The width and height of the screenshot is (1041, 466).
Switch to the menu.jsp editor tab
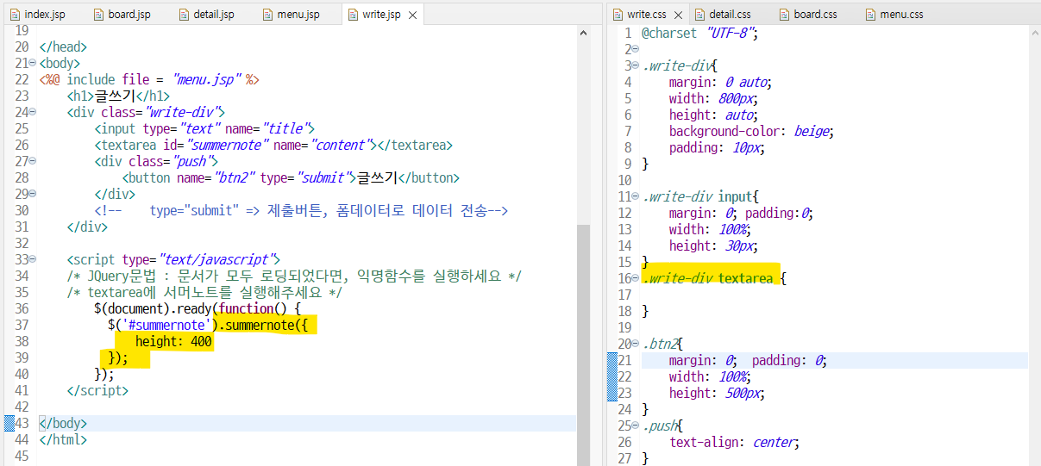click(291, 15)
